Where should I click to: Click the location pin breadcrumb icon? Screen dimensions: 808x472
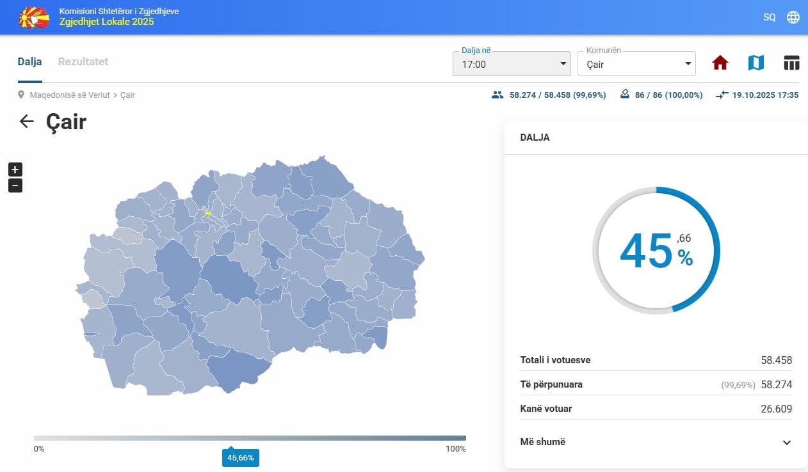click(x=22, y=95)
